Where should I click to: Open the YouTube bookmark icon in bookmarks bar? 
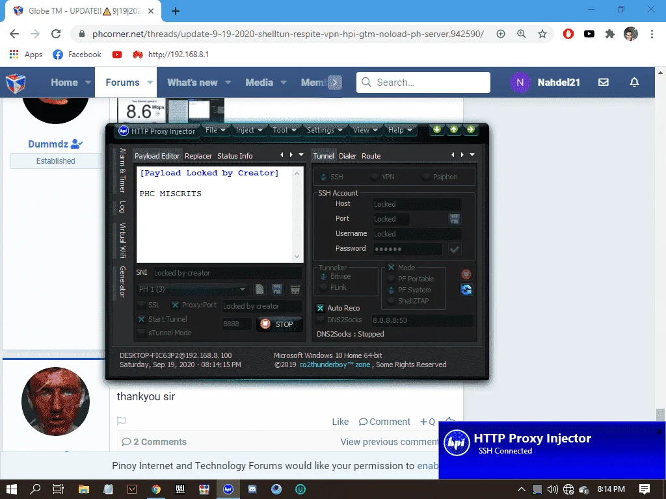(x=117, y=55)
